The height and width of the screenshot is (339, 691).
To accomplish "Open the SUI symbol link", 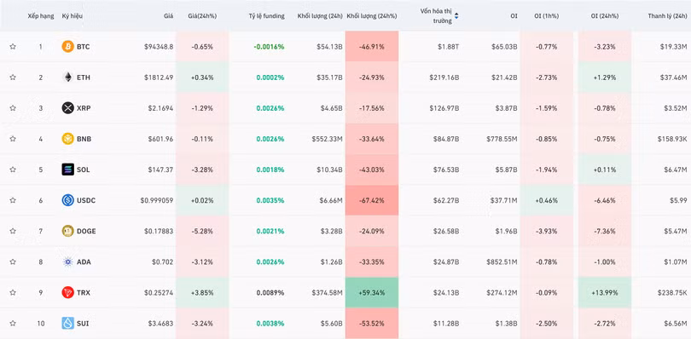I will [x=83, y=323].
